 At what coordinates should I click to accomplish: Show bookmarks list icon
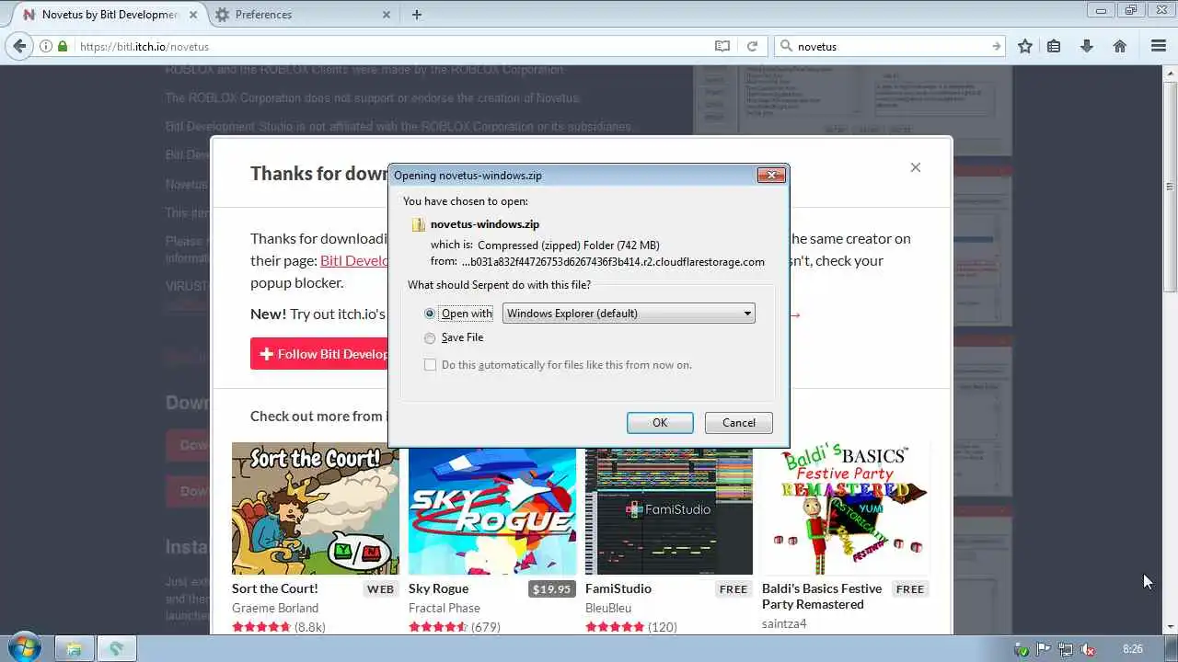coord(1055,46)
